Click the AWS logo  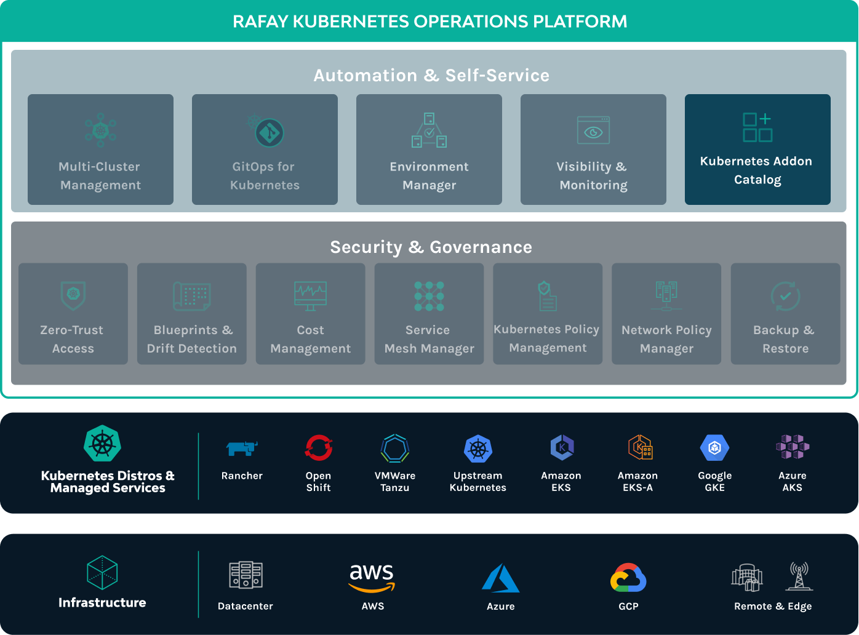point(372,578)
